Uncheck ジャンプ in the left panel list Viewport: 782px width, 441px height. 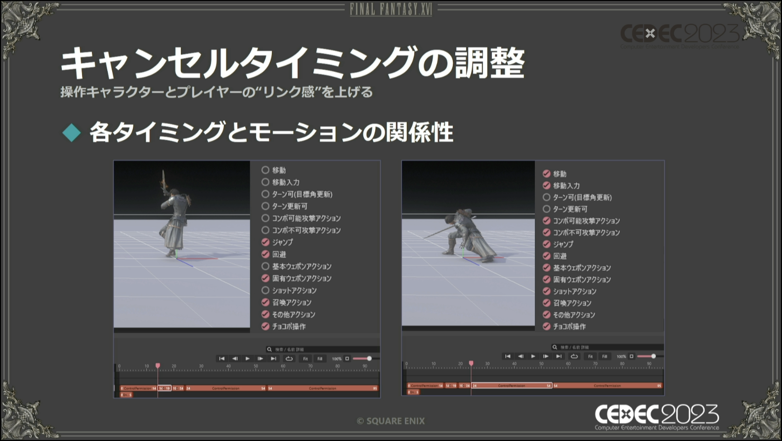pyautogui.click(x=265, y=242)
